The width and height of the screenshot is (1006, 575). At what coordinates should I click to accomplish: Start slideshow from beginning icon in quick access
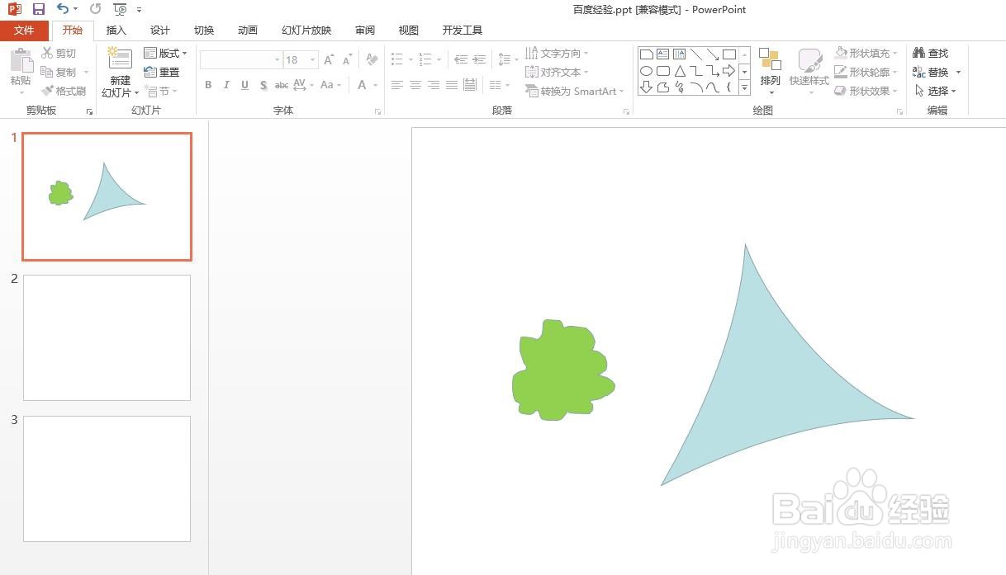pos(121,9)
